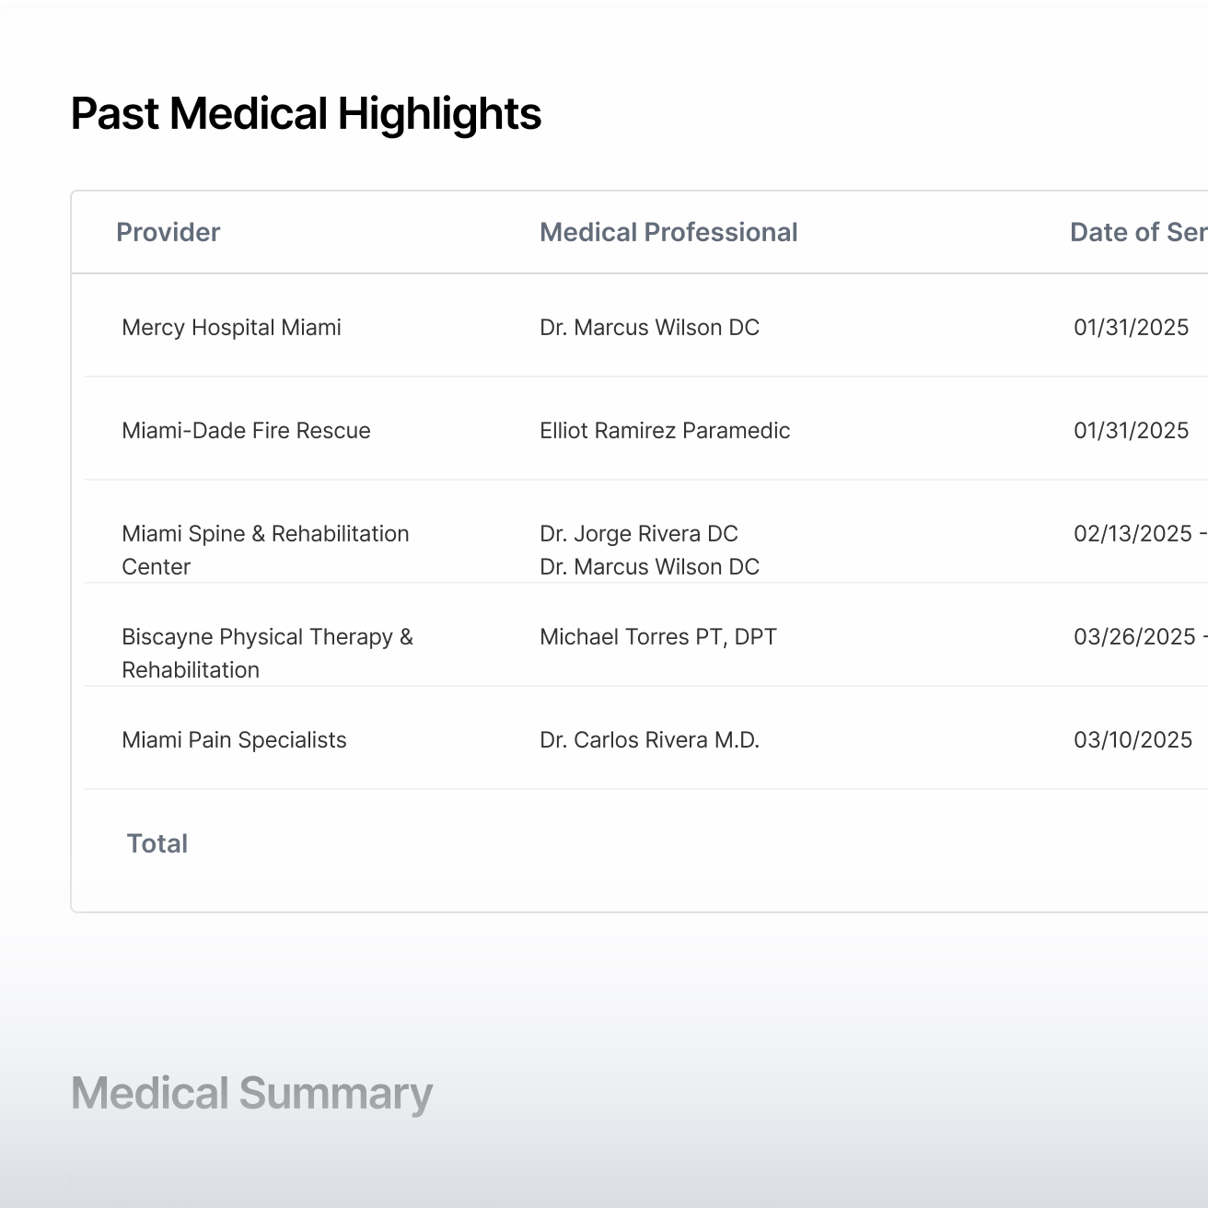Open the Mercy Hospital Miami provider entry
This screenshot has height=1208, width=1208.
(x=231, y=328)
